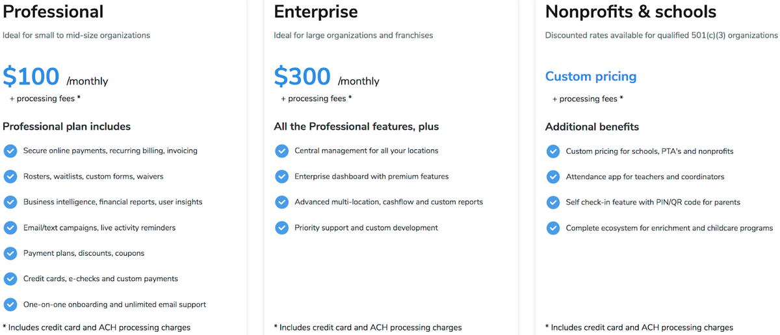
Task: Select the Enterprise plan heading
Action: pyautogui.click(x=316, y=12)
